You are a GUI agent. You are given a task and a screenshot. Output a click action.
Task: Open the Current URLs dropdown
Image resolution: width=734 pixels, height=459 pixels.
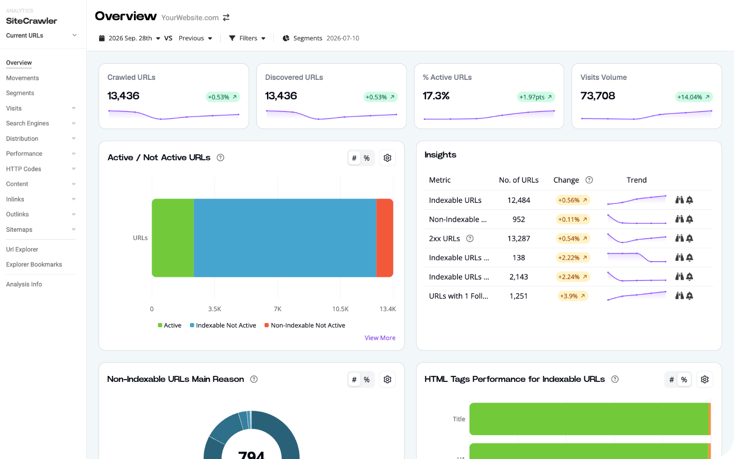click(x=41, y=35)
